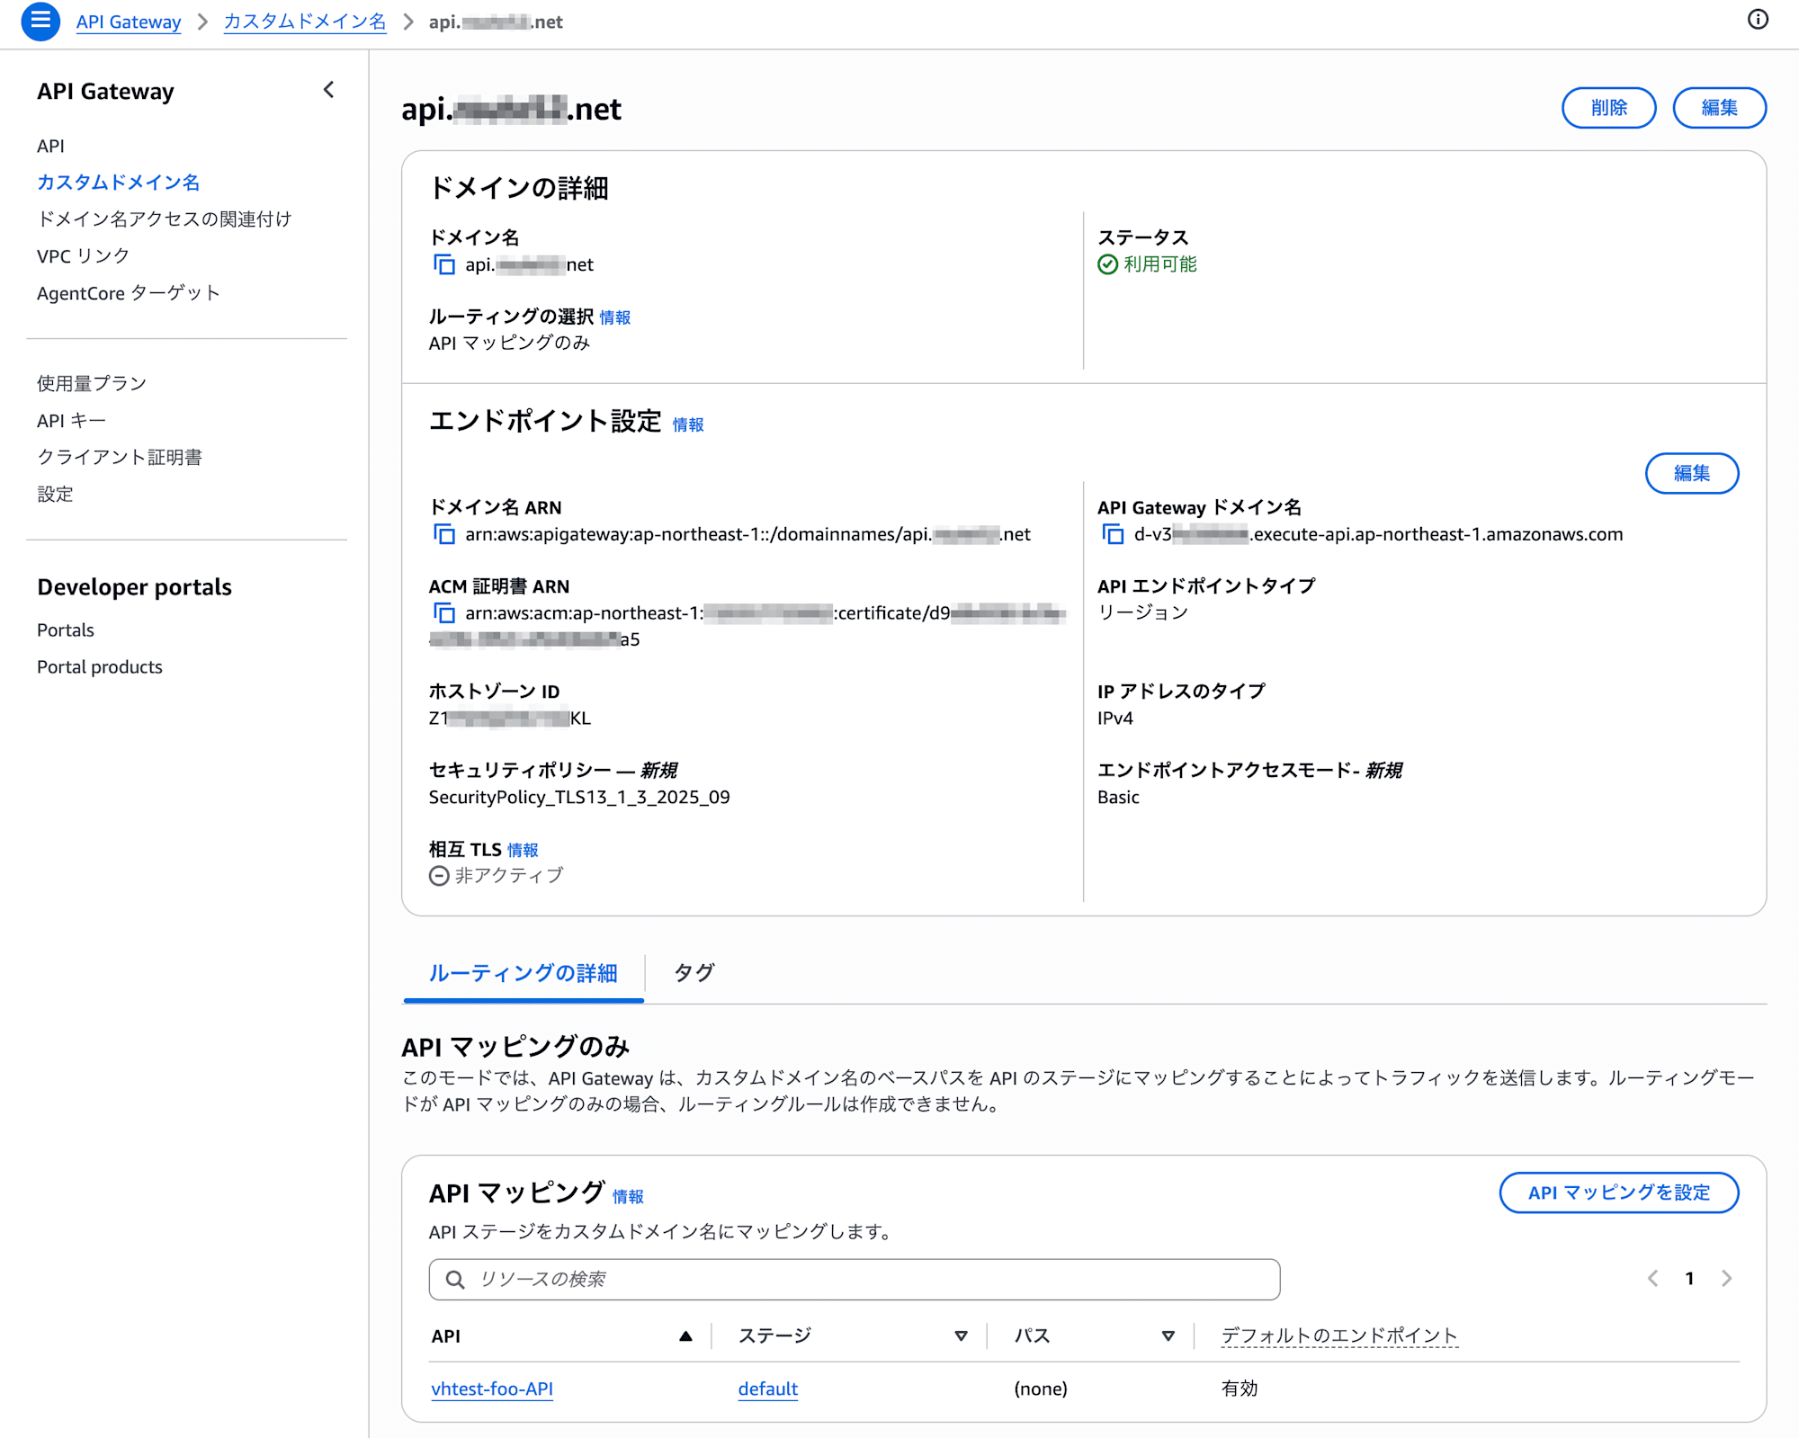Copy the API Gateway domain name
This screenshot has height=1438, width=1799.
tap(1113, 534)
